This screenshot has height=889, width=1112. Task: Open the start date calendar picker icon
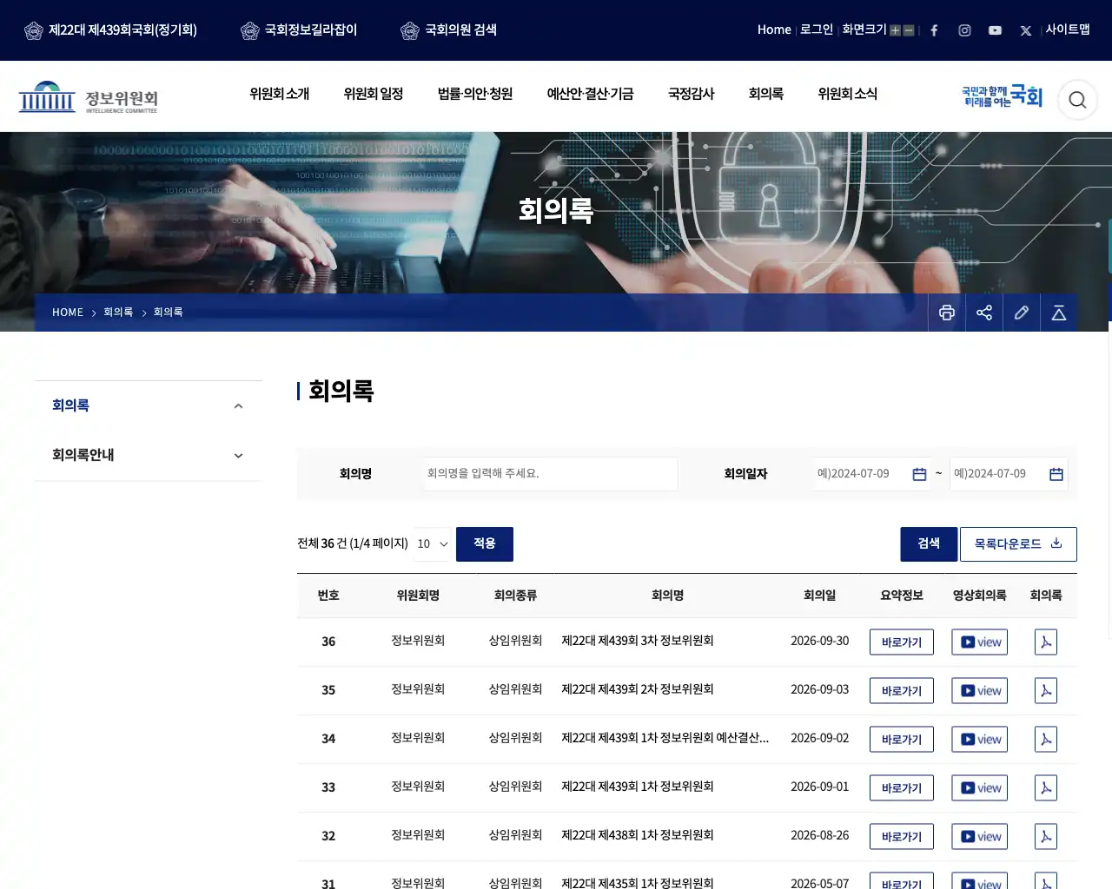[919, 474]
